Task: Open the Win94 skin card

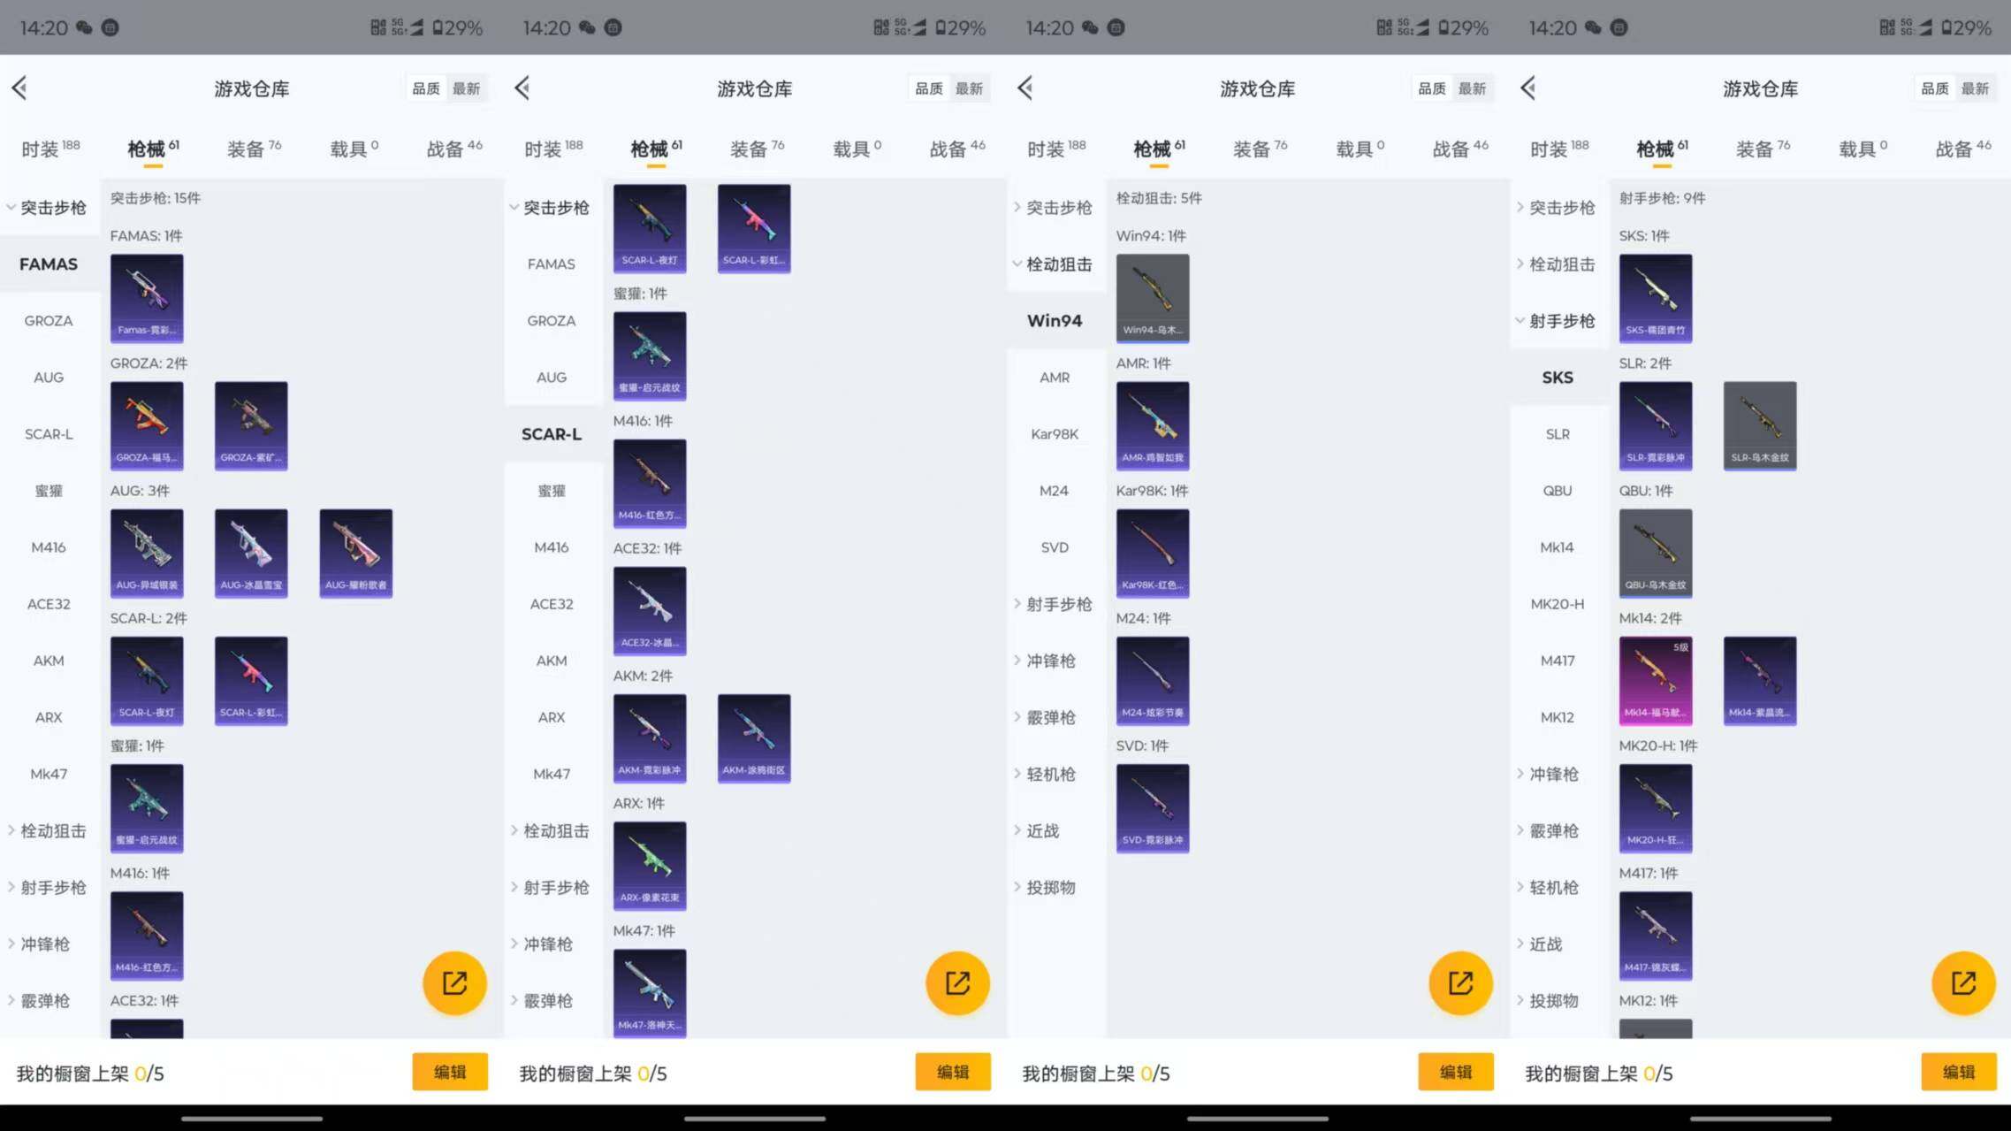Action: tap(1153, 298)
